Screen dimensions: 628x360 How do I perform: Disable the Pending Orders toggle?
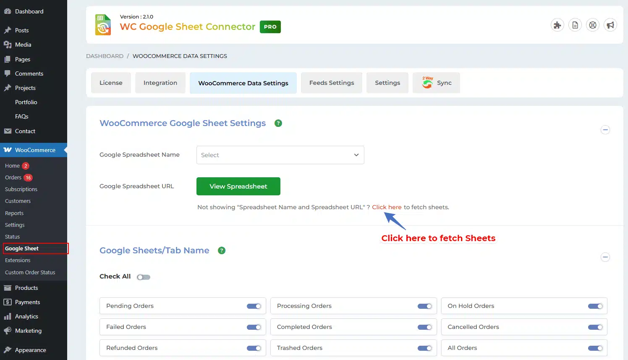click(254, 306)
